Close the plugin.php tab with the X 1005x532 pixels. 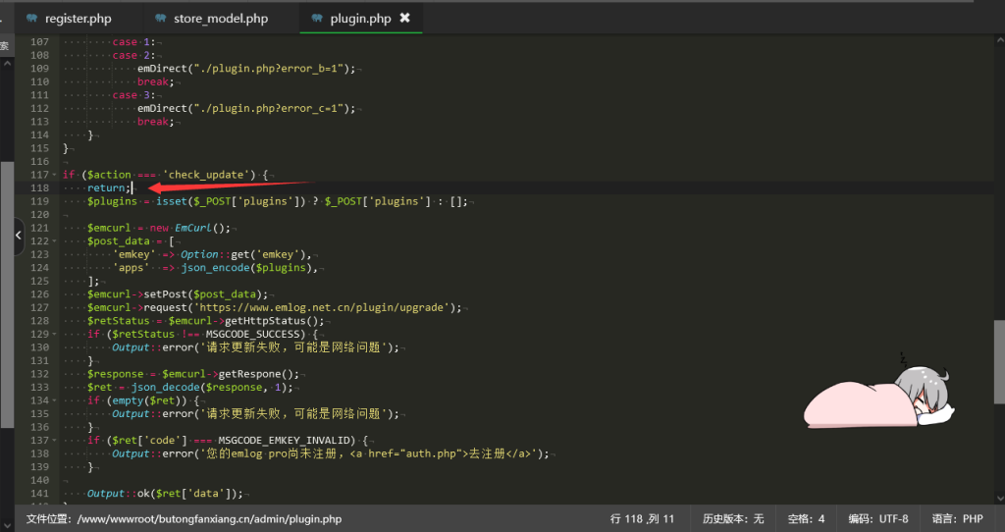coord(405,19)
